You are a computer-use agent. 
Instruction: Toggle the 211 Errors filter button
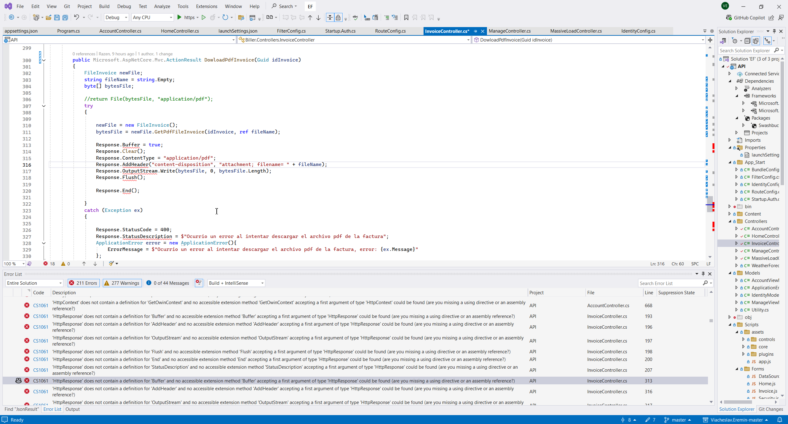[83, 283]
